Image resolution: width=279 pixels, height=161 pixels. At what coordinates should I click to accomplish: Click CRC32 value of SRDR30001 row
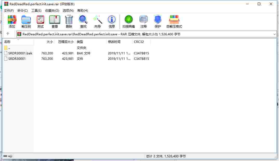pos(141,59)
